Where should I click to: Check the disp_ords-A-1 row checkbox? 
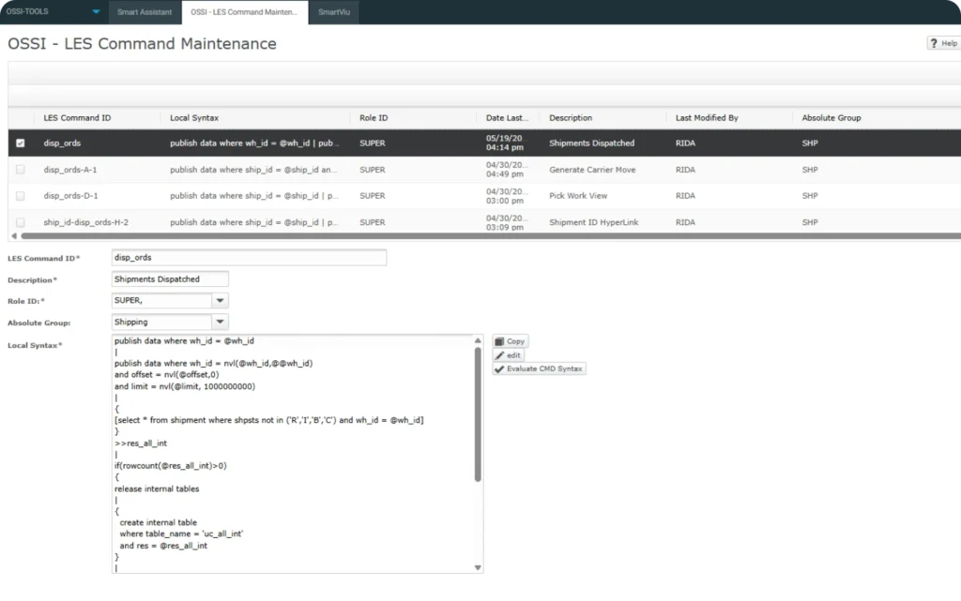click(x=21, y=170)
